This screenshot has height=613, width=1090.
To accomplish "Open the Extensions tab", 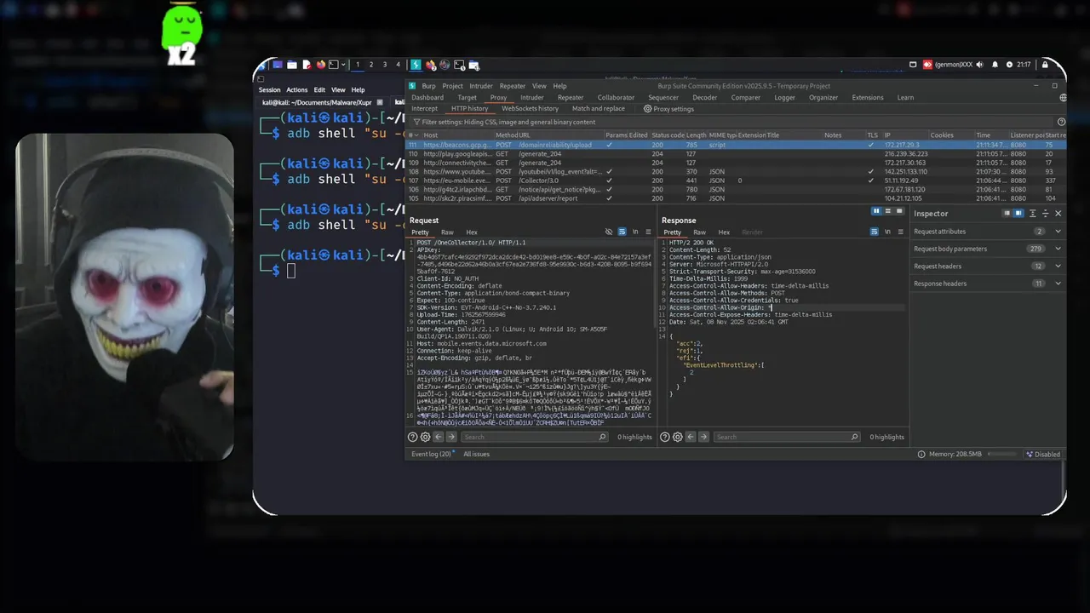I will click(868, 97).
